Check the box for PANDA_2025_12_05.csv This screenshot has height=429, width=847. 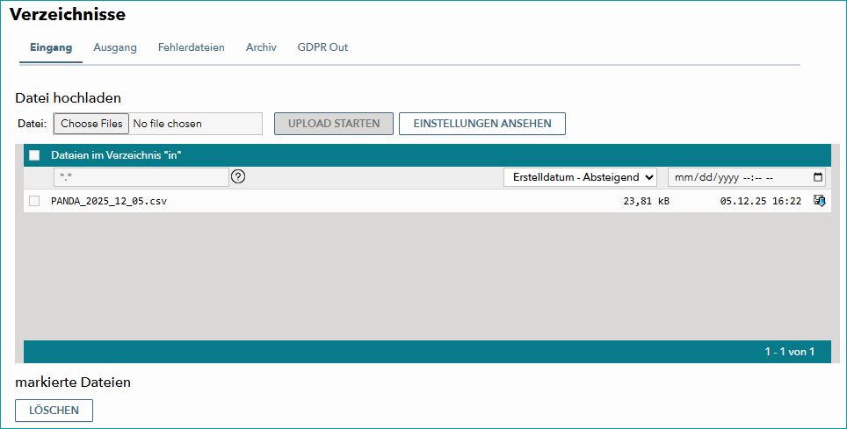(34, 201)
